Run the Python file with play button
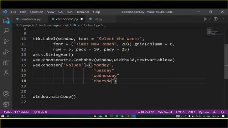228x128 pixels. pos(205,19)
